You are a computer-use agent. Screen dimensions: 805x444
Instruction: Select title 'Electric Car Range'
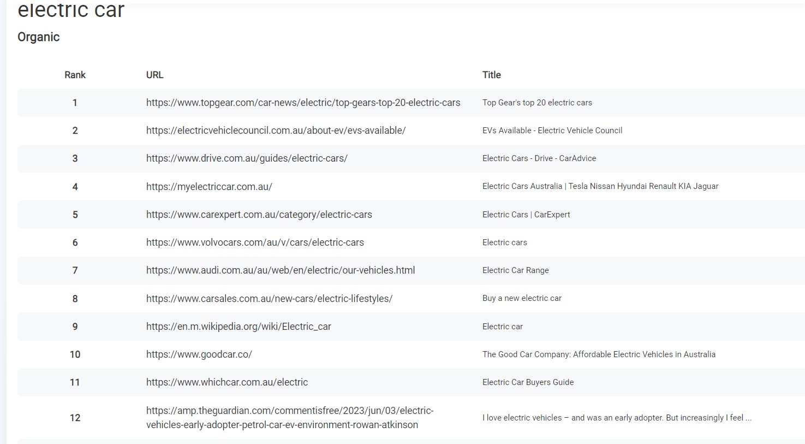[516, 270]
